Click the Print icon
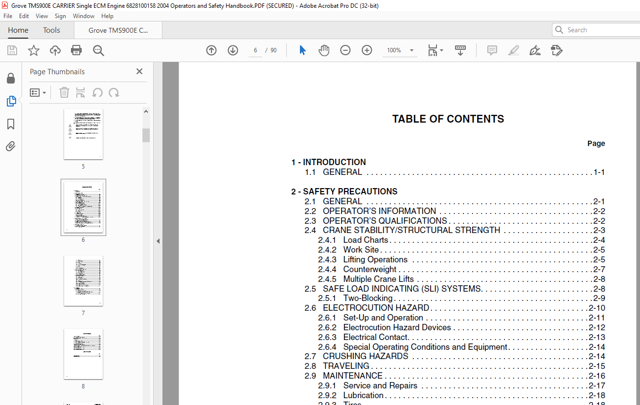Screen dimensions: 640x405 [x=76, y=50]
